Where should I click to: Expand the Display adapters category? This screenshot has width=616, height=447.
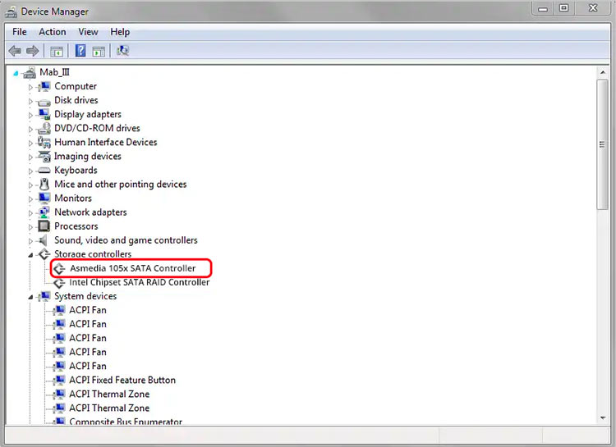pos(30,116)
